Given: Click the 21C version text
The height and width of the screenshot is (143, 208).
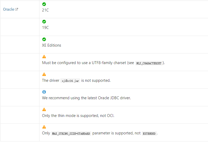Looking at the screenshot, I should click(x=45, y=10).
